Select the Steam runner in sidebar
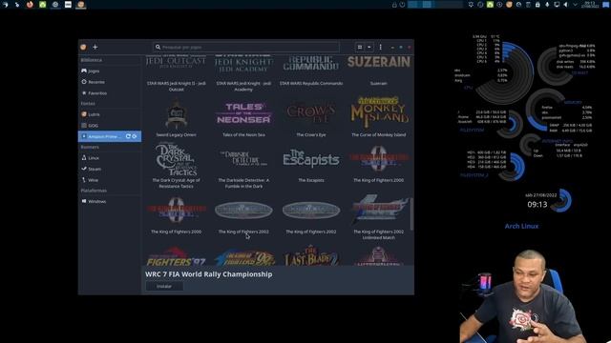The height and width of the screenshot is (343, 611). coord(110,170)
